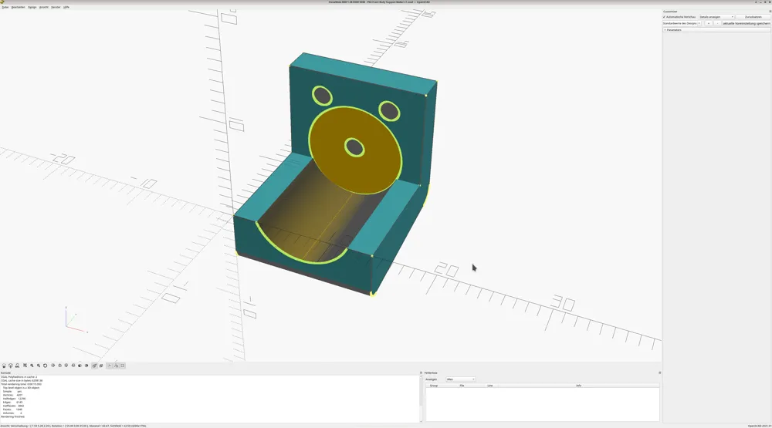Image resolution: width=772 pixels, height=428 pixels.
Task: Toggle the Automatische Vorschau checkbox
Action: click(664, 17)
